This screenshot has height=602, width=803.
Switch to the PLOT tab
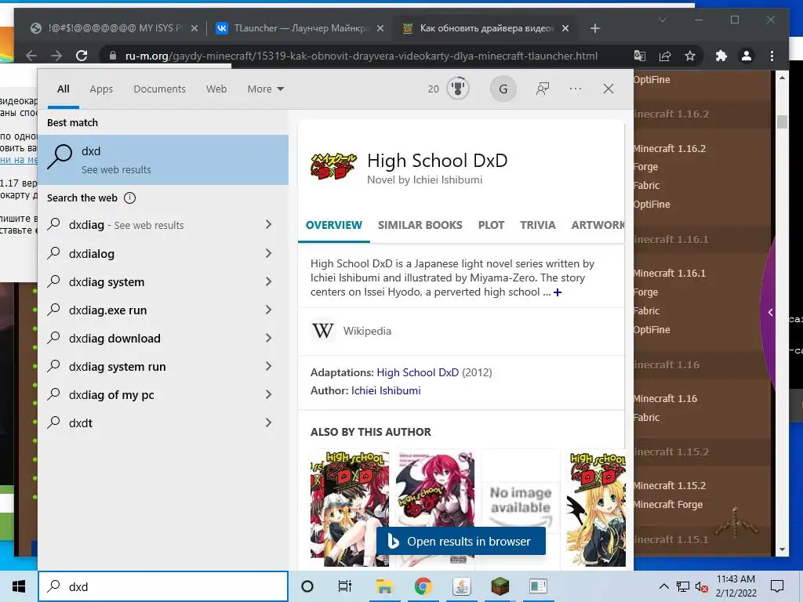click(491, 225)
